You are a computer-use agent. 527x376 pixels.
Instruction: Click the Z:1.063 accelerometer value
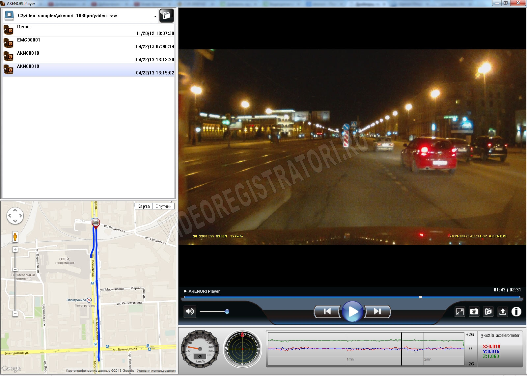click(491, 356)
